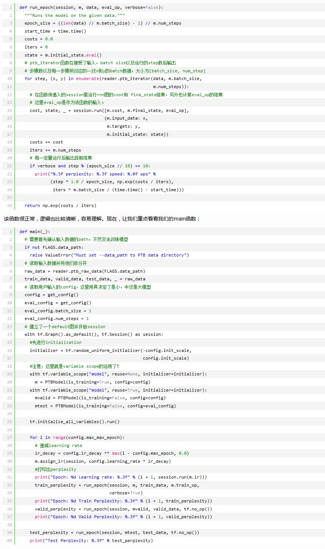Image resolution: width=325 pixels, height=549 pixels.
Task: Click 'raw_data = reader.ptb_raw_data(FLAGS.data_path)' line
Action: click(x=85, y=271)
